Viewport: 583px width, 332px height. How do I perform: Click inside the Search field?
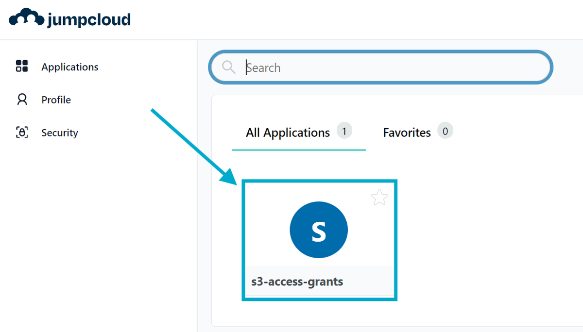point(340,67)
